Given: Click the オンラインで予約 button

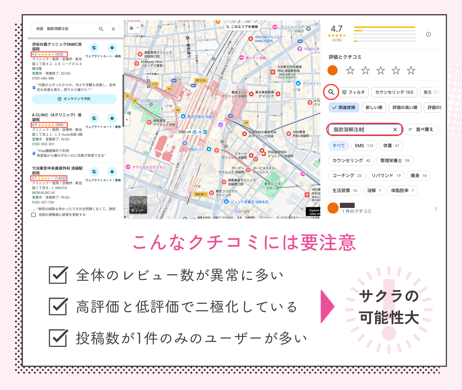Looking at the screenshot, I should (x=74, y=99).
